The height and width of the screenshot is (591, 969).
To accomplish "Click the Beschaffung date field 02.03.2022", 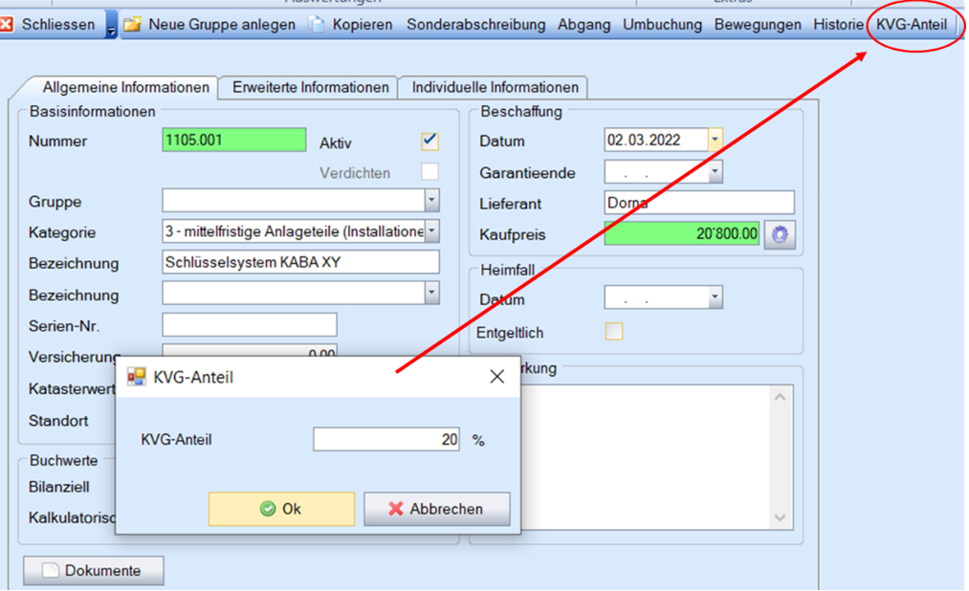I will pyautogui.click(x=655, y=140).
